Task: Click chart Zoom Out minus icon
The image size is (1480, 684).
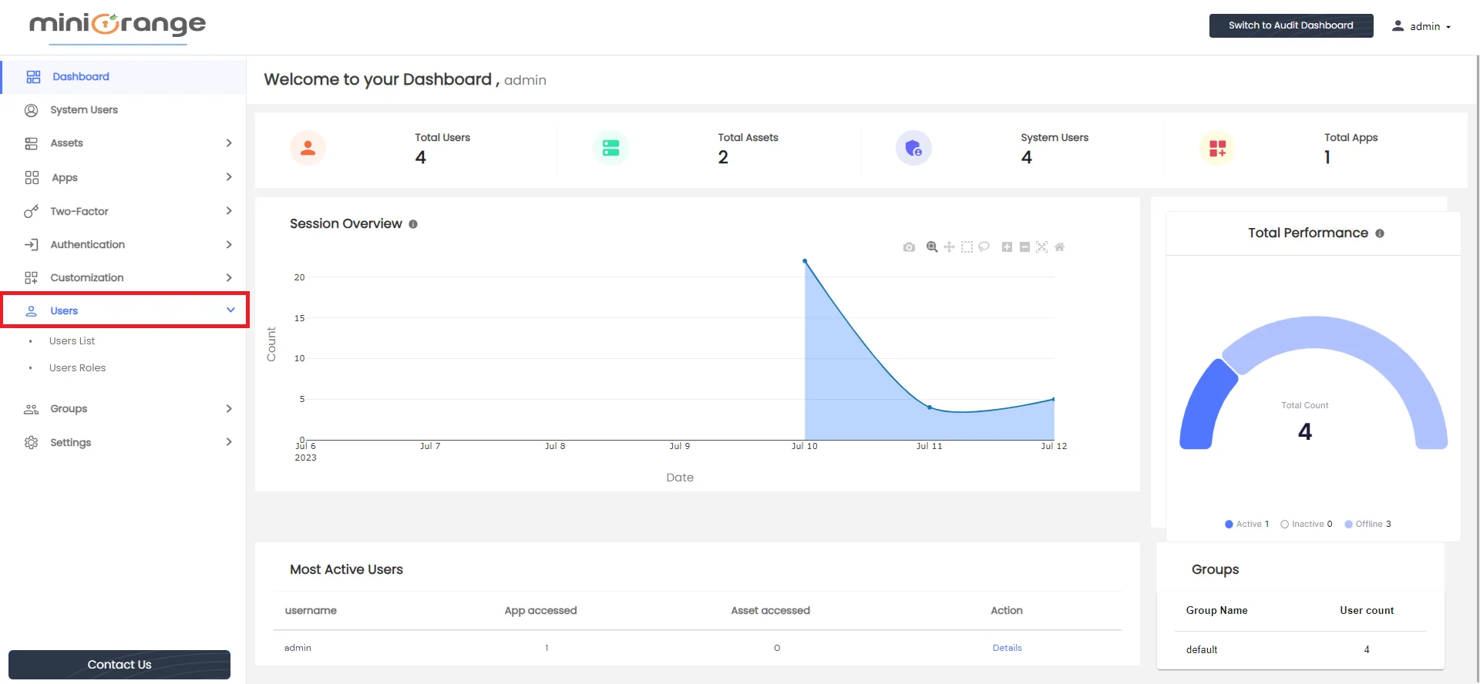Action: click(x=1024, y=247)
